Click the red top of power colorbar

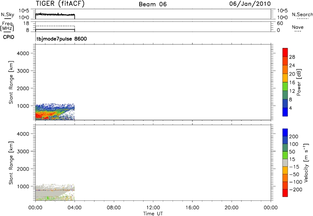285,52
